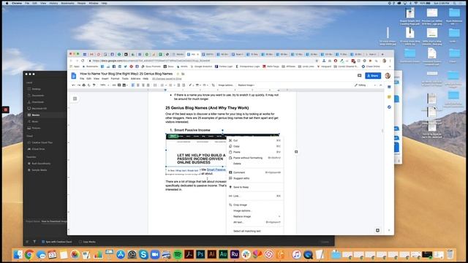Toggle justify align in toolbar
Screen dimensions: 468x263
pos(148,85)
